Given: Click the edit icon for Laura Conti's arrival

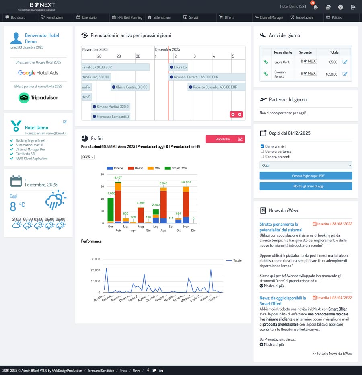Looking at the screenshot, I should tap(345, 62).
